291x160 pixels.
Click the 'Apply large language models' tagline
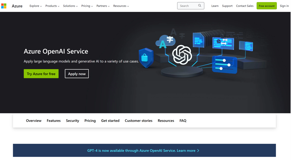pyautogui.click(x=81, y=61)
